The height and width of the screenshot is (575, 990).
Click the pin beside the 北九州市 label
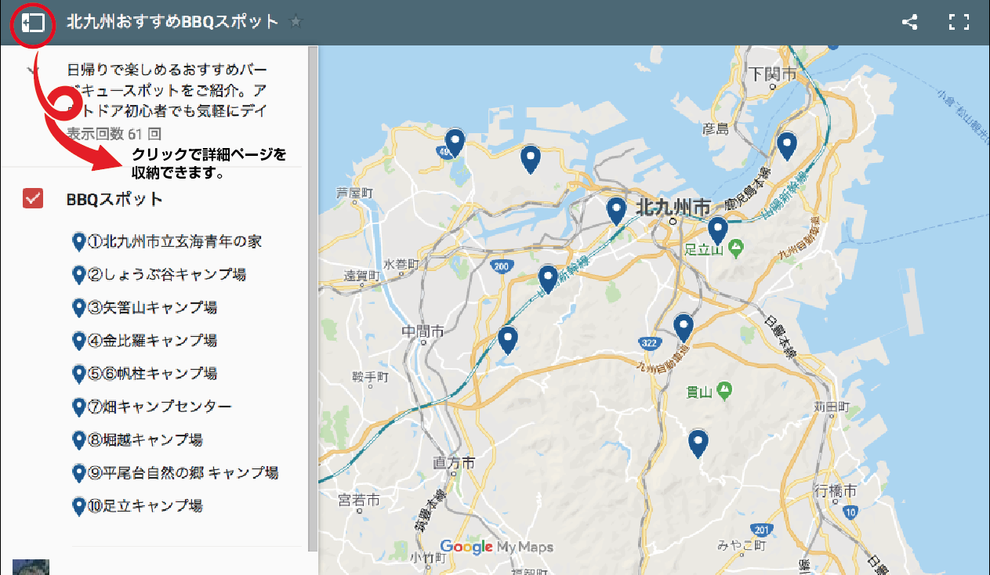616,210
